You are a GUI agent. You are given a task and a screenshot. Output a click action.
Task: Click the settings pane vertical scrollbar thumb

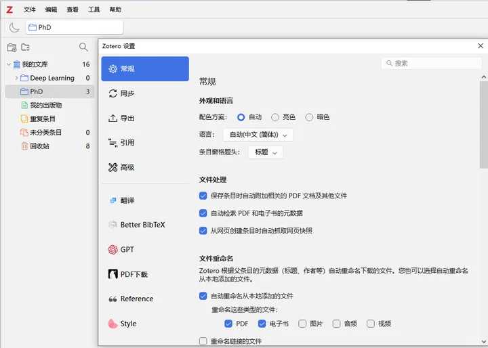(484, 125)
